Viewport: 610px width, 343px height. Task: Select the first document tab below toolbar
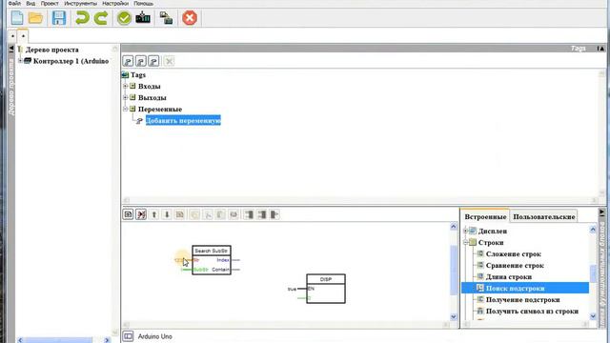(x=12, y=36)
